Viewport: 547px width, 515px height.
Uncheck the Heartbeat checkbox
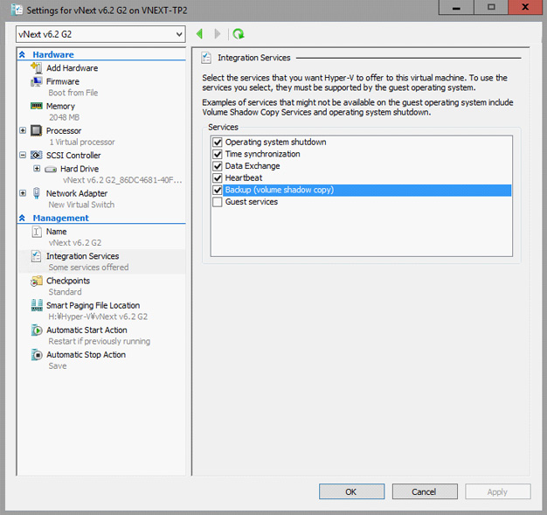(218, 177)
